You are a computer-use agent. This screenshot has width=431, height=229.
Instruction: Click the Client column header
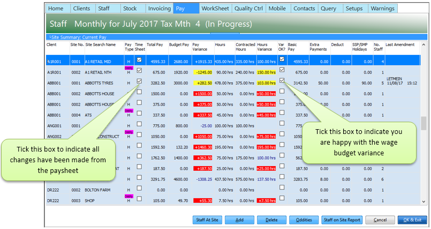click(x=51, y=45)
